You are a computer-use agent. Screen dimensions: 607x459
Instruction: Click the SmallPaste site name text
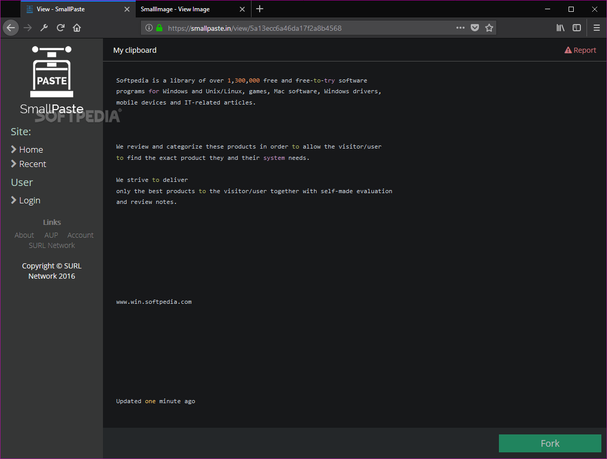coord(52,109)
